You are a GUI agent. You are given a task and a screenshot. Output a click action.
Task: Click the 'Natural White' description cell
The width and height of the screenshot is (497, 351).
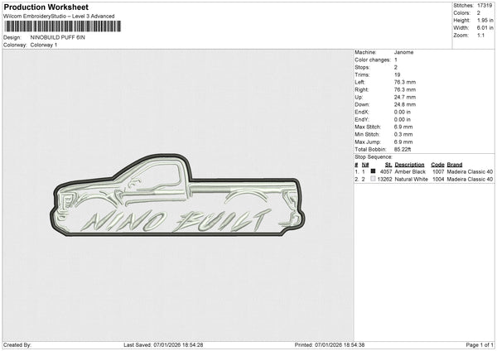[x=412, y=180]
